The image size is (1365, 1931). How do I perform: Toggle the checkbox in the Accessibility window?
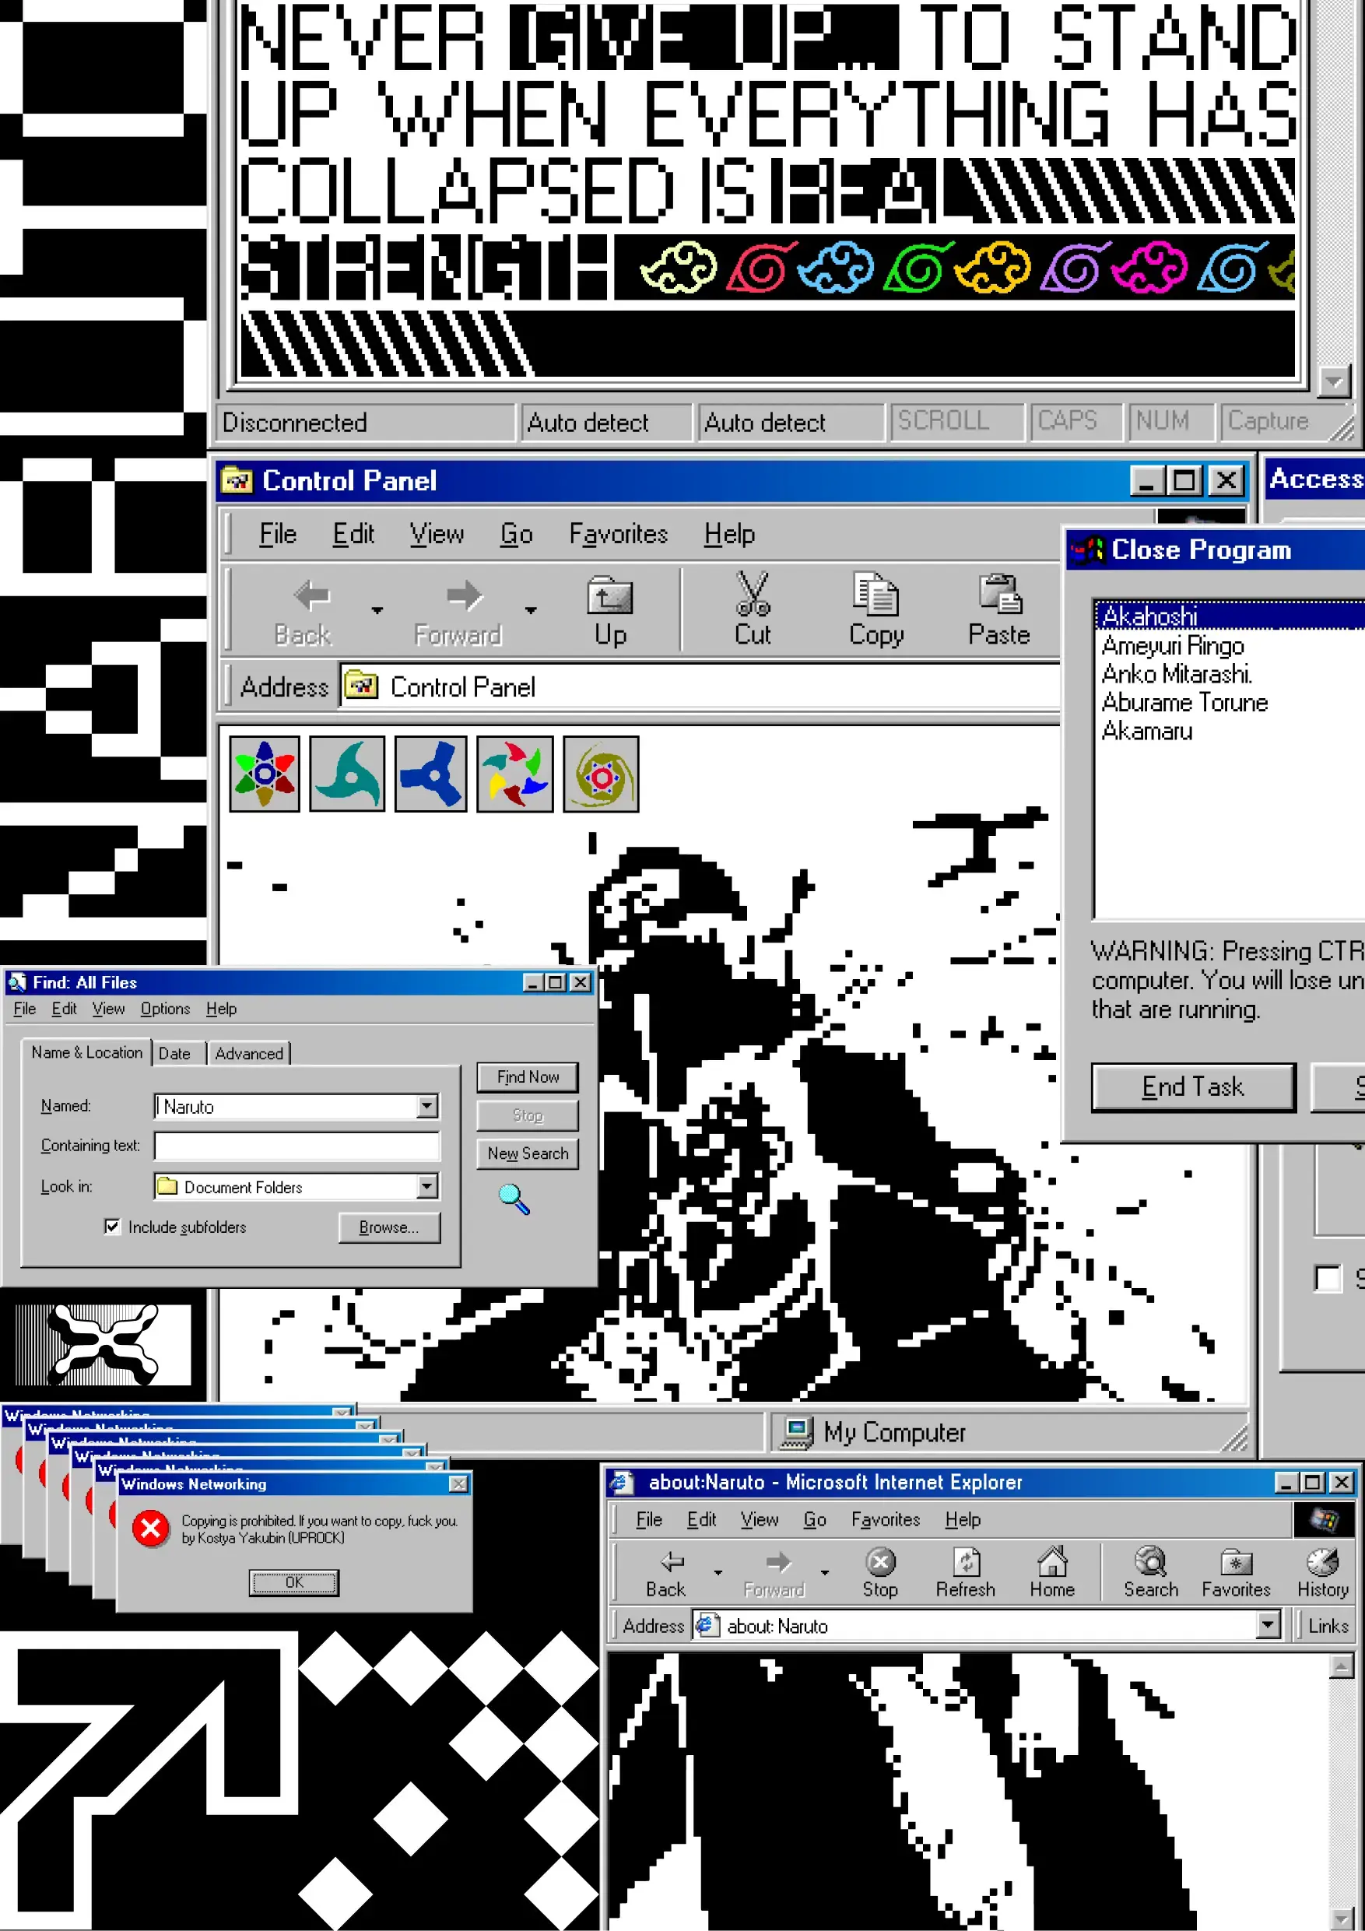(1327, 1278)
